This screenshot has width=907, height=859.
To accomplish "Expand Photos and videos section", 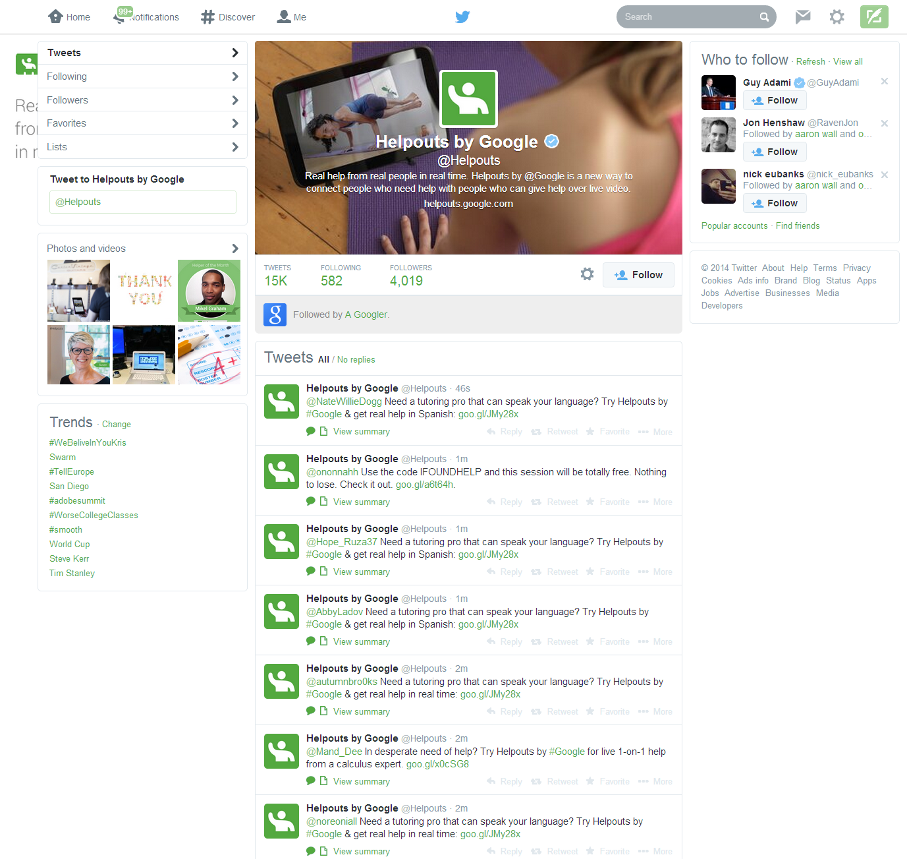I will coord(142,249).
